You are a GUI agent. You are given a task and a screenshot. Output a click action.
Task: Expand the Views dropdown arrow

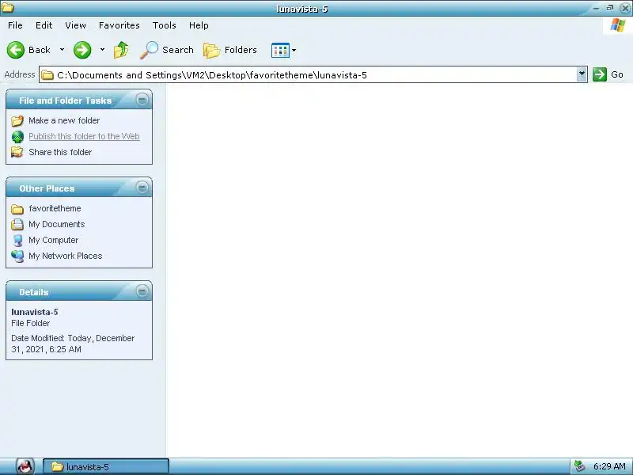294,51
